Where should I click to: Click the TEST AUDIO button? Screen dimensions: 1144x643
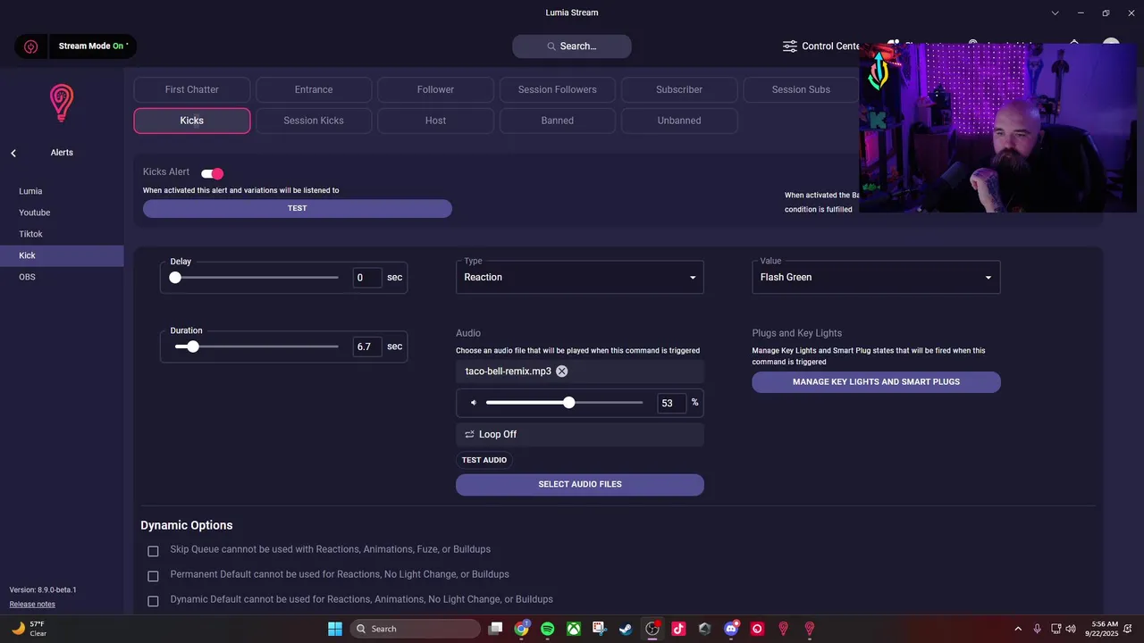click(484, 460)
